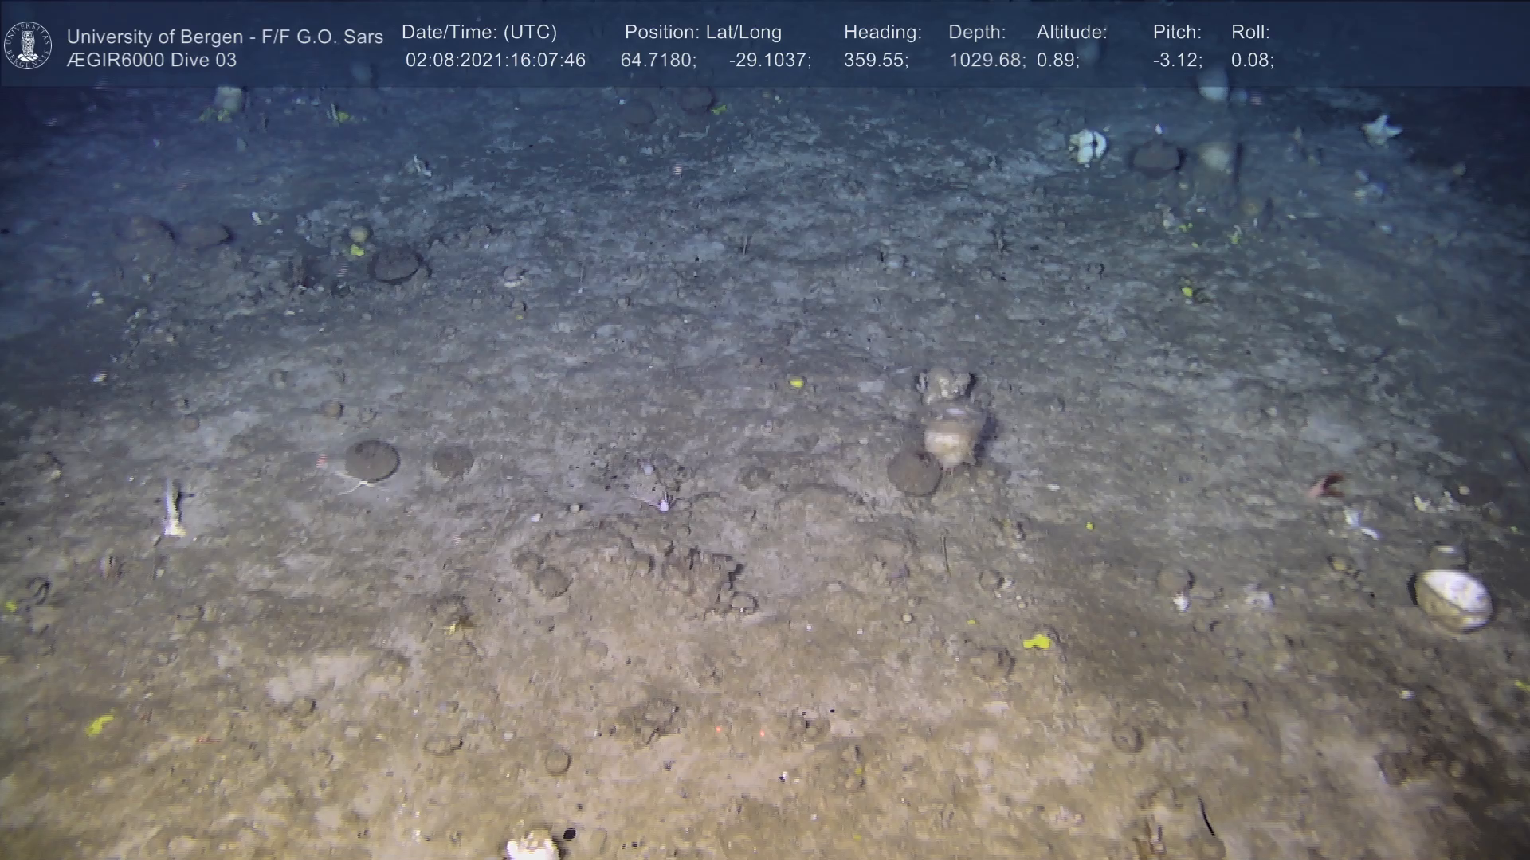Click the Date/Time (UTC) header label

coord(479,33)
